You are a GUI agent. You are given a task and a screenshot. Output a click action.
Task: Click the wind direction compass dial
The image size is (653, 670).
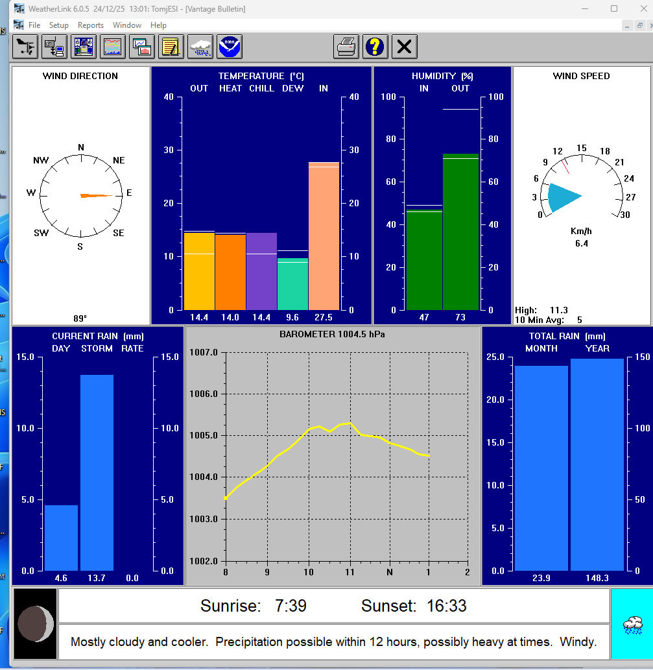pos(80,196)
